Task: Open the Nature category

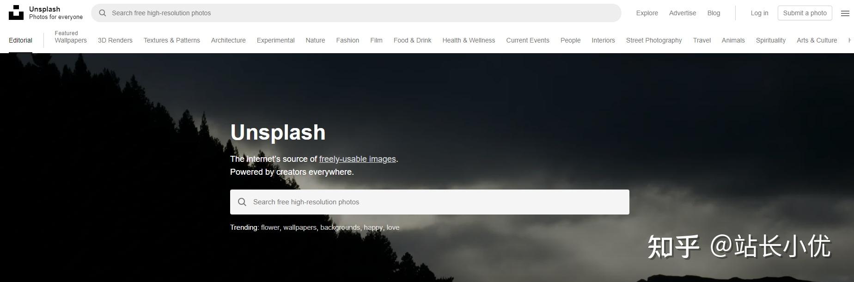Action: pyautogui.click(x=315, y=40)
